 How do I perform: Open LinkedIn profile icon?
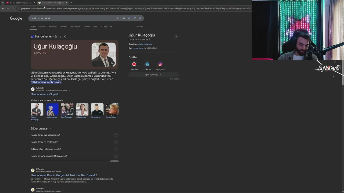(x=147, y=64)
